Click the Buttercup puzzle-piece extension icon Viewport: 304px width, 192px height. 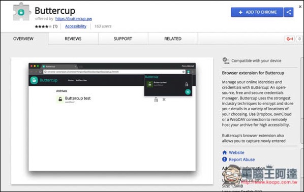pos(22,12)
